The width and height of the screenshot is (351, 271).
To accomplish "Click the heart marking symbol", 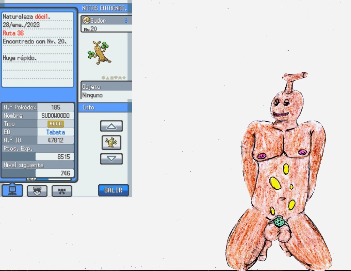I will (116, 78).
